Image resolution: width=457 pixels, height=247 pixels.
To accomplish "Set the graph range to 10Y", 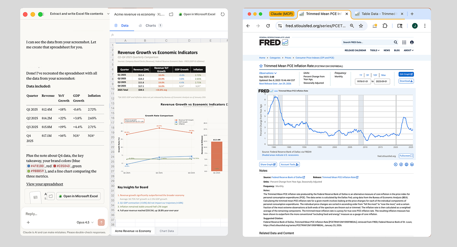I will click(375, 75).
